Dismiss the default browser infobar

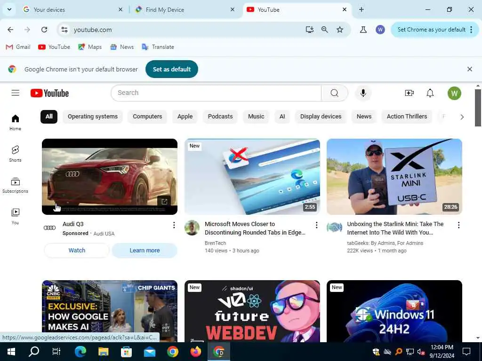[x=470, y=69]
